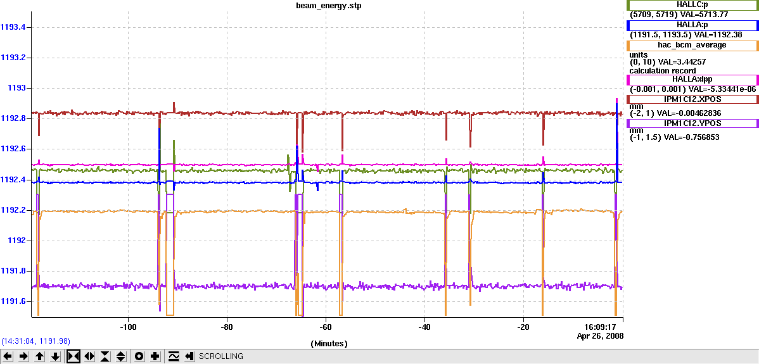Click the -40 minutes x-axis label
The image size is (759, 364).
(x=424, y=327)
